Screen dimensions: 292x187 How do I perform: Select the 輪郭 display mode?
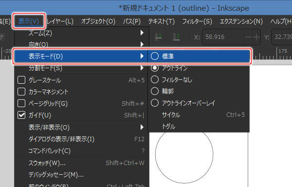(199, 91)
